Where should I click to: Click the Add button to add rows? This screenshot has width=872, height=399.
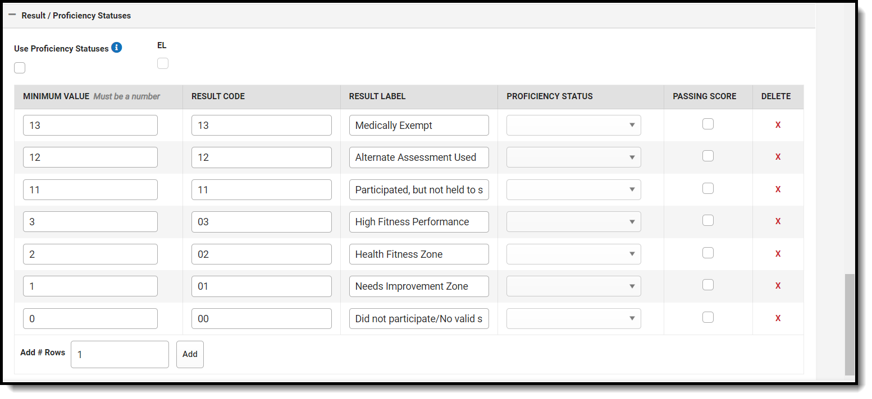(x=190, y=354)
